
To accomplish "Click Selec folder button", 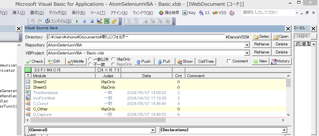I will click(x=262, y=37).
